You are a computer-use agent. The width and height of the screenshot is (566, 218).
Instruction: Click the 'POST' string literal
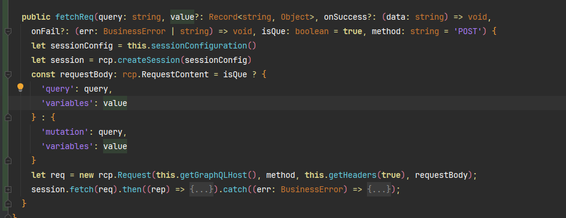(468, 31)
